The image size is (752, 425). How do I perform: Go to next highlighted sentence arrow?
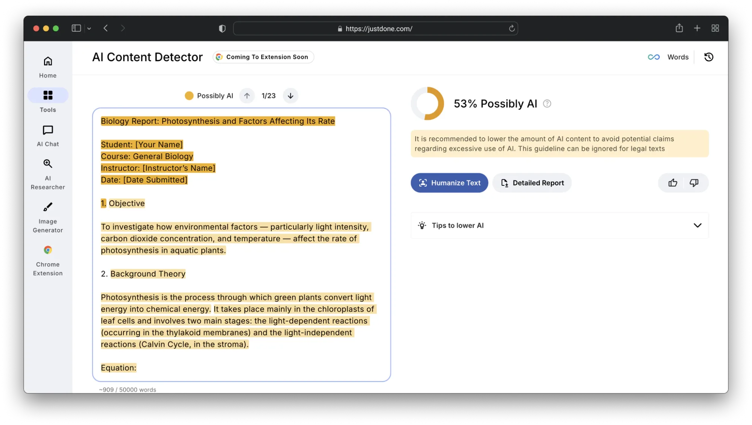click(290, 96)
